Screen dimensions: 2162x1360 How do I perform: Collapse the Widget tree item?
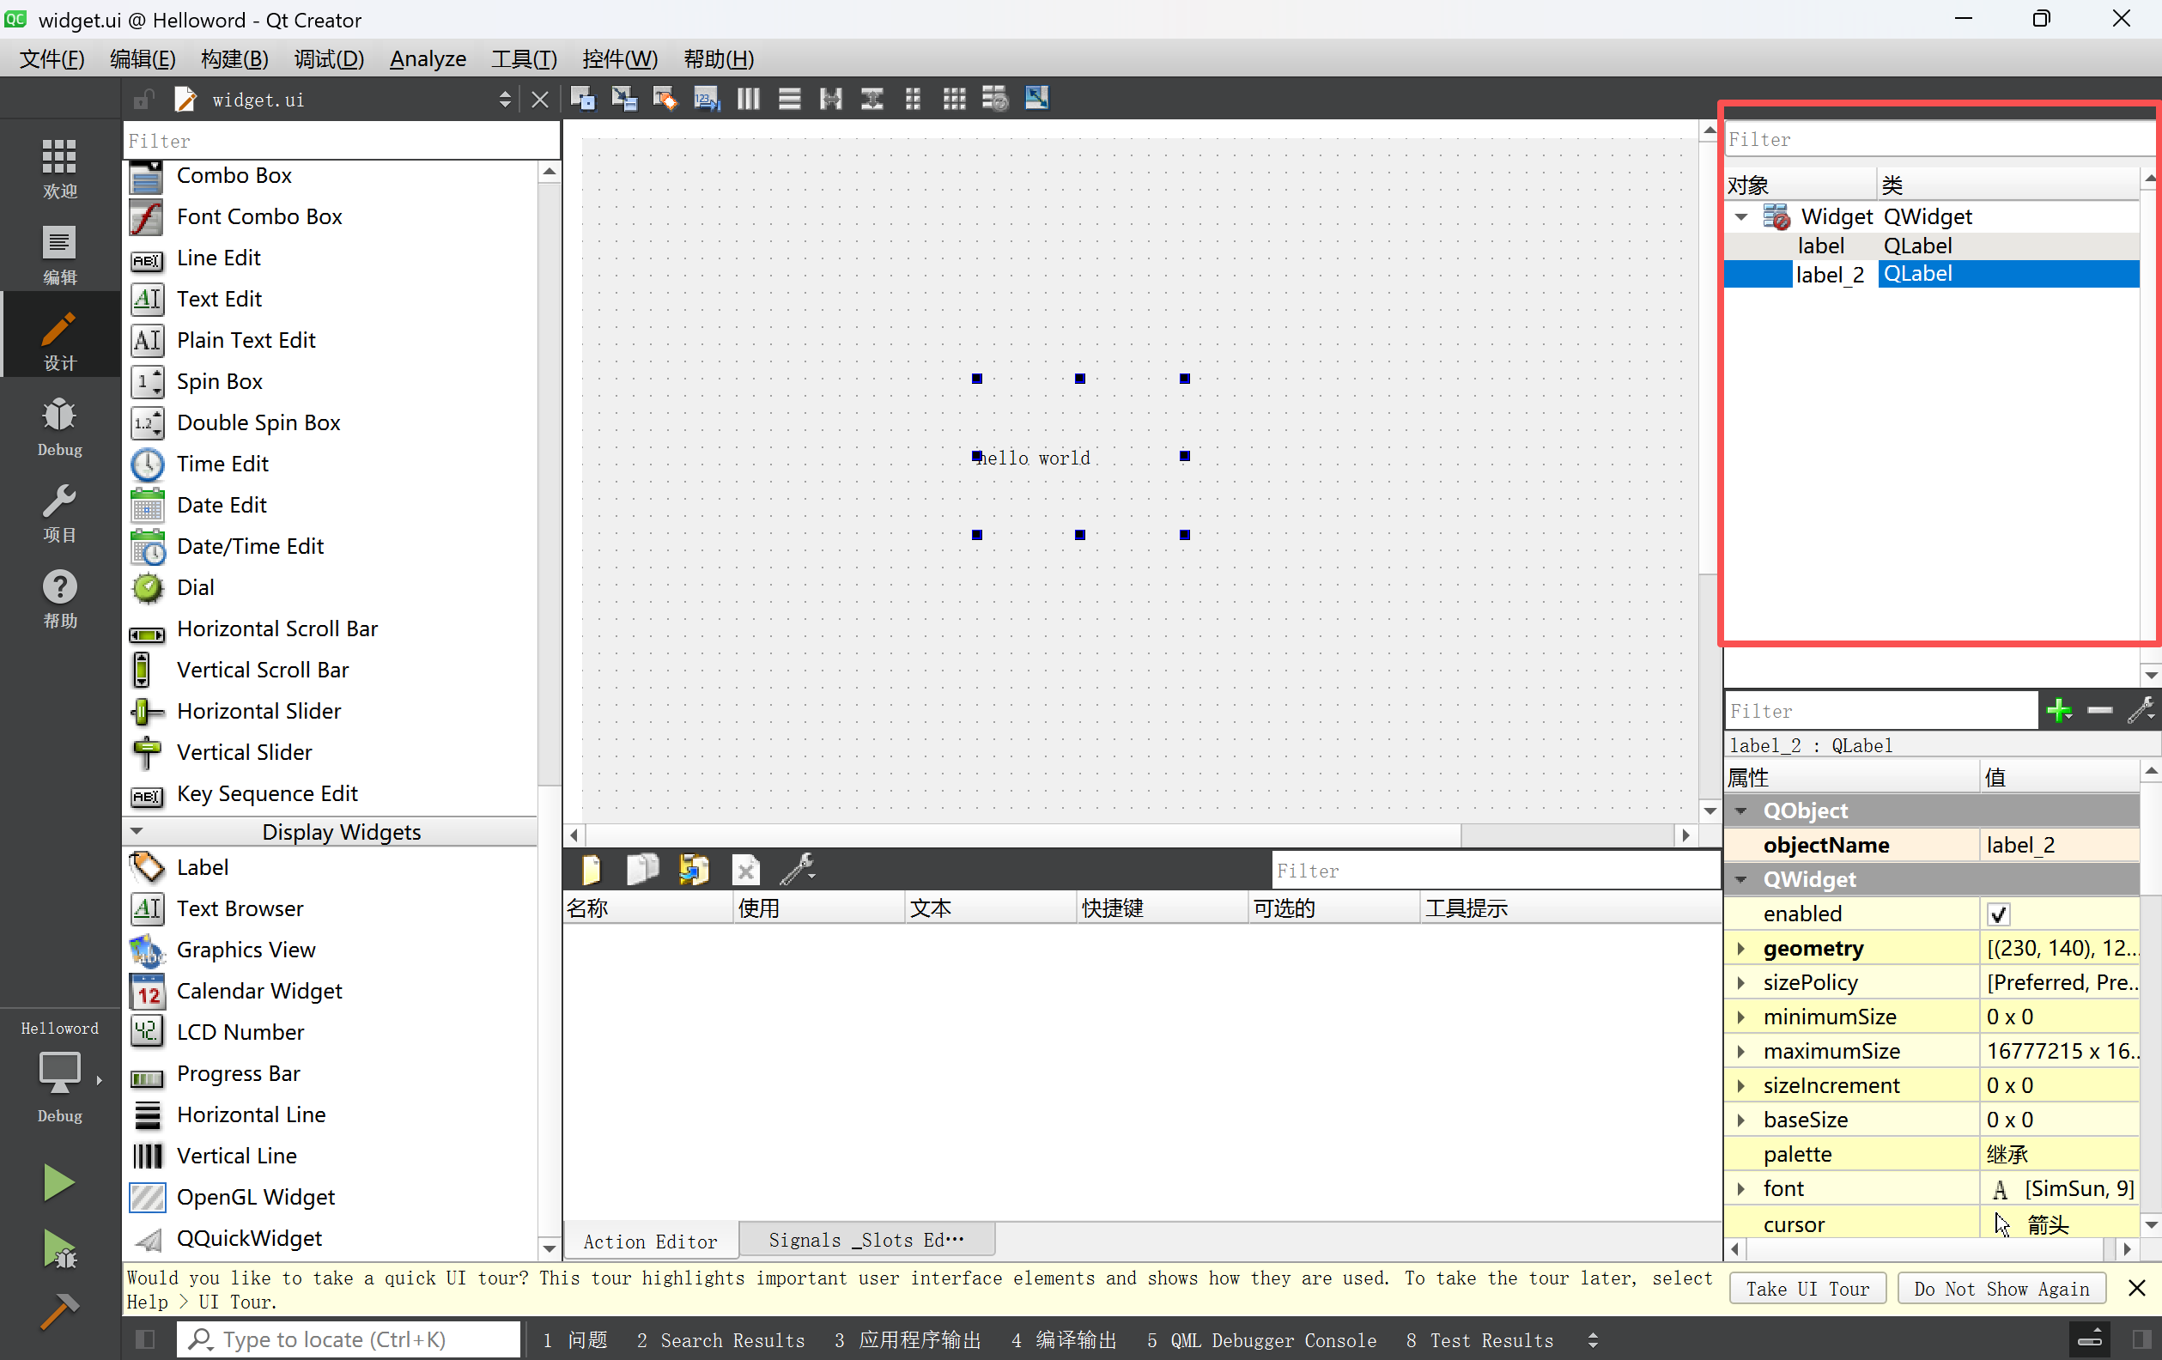1740,217
